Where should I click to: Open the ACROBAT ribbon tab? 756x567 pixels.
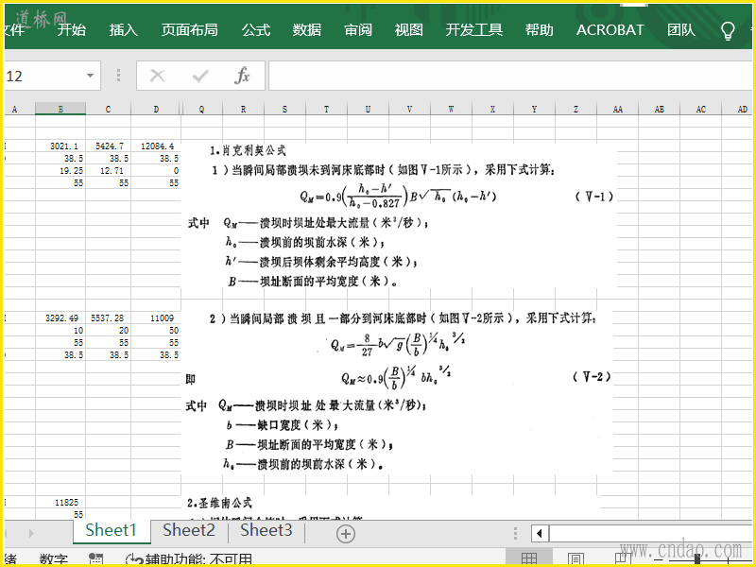610,30
